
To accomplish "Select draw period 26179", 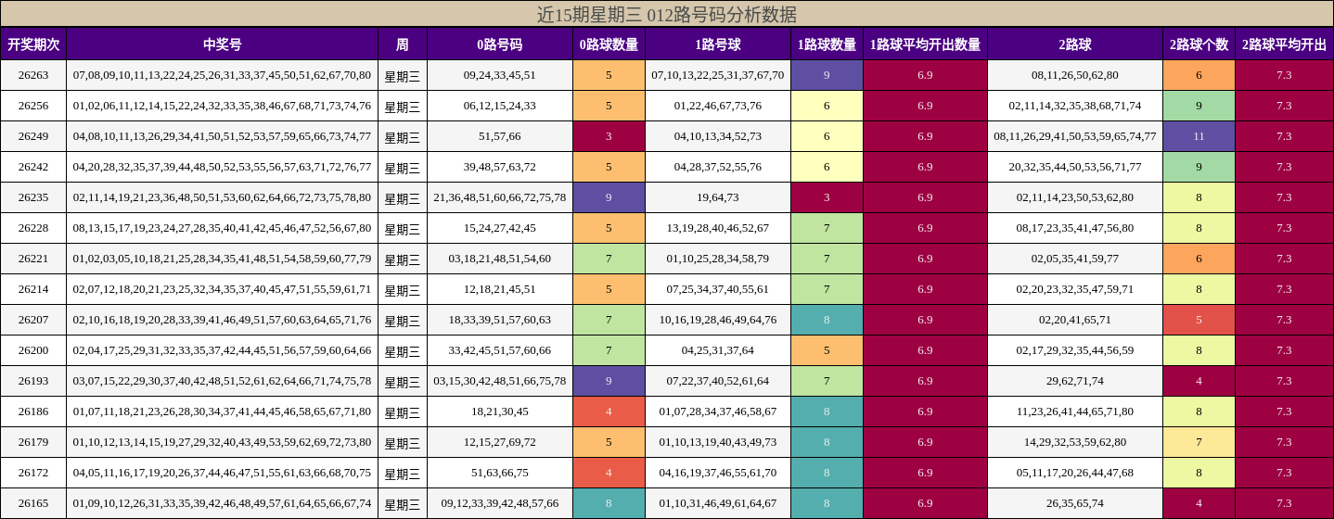I will click(33, 442).
